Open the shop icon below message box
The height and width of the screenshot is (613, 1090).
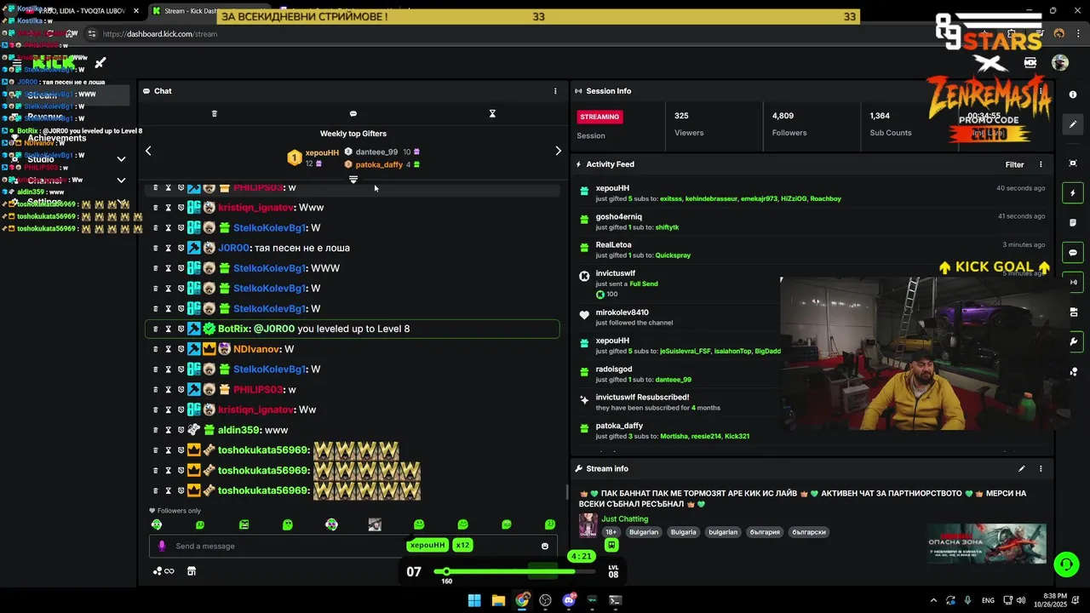tap(192, 571)
